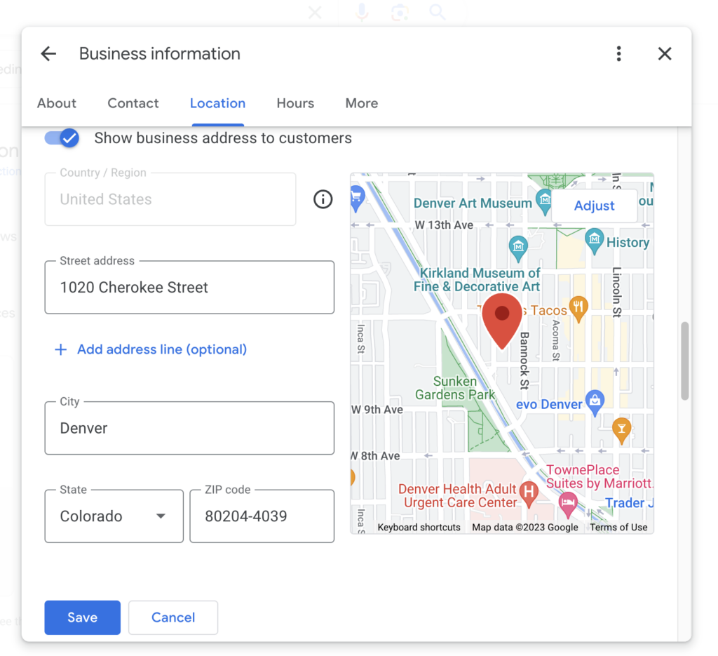Click the microphone icon in the browser bar
Screen dimensions: 718x656
[361, 12]
